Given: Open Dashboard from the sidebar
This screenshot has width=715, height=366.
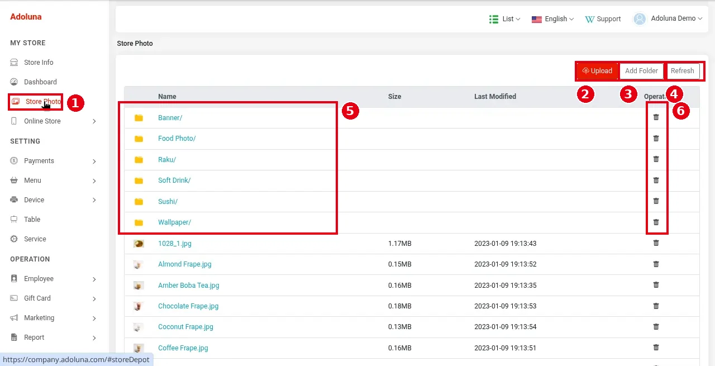Looking at the screenshot, I should [40, 82].
